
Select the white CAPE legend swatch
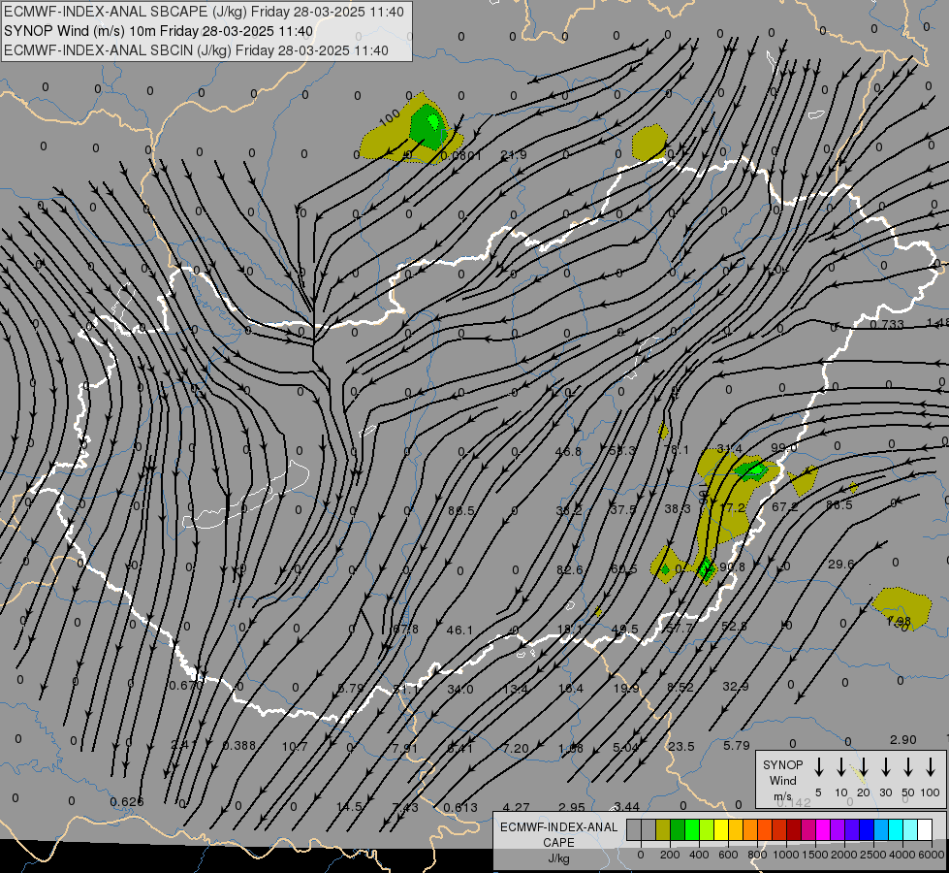pos(924,830)
